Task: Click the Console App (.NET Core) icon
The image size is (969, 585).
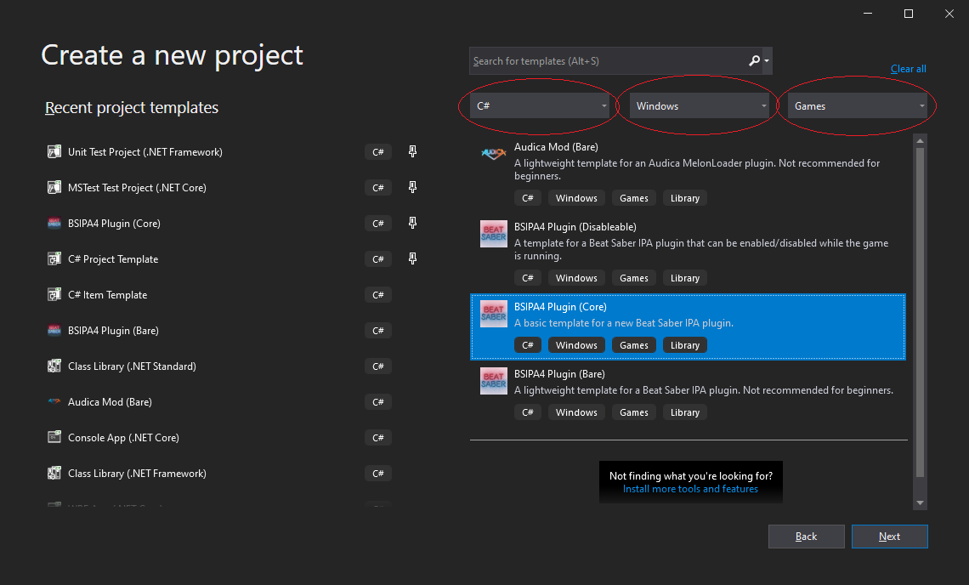Action: click(x=54, y=437)
